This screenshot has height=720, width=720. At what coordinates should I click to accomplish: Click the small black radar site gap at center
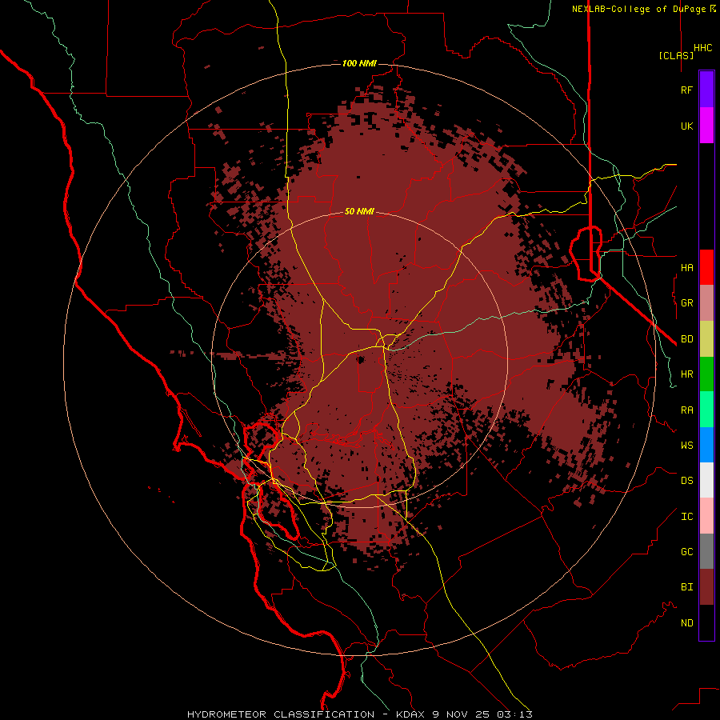(x=361, y=359)
